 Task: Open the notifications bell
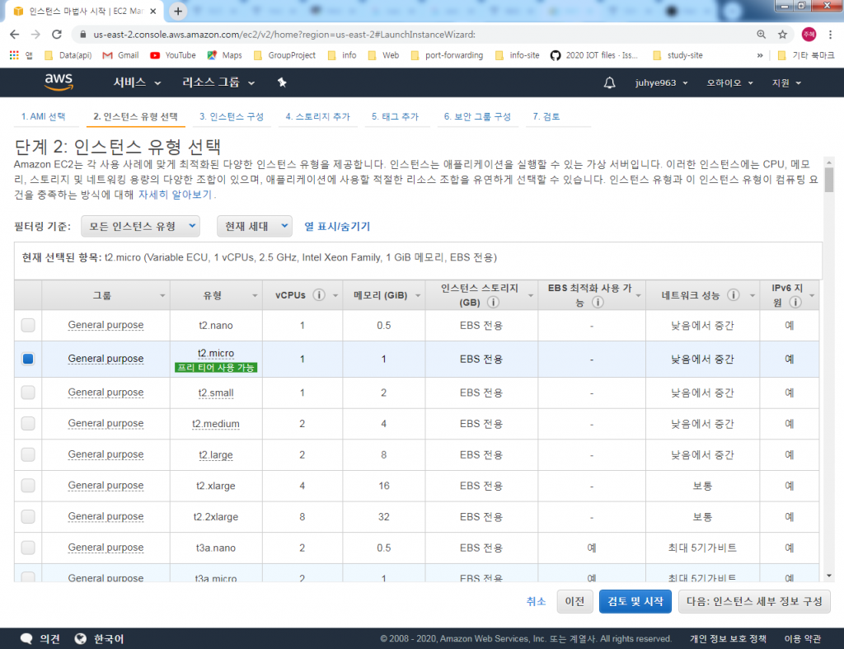pos(609,83)
